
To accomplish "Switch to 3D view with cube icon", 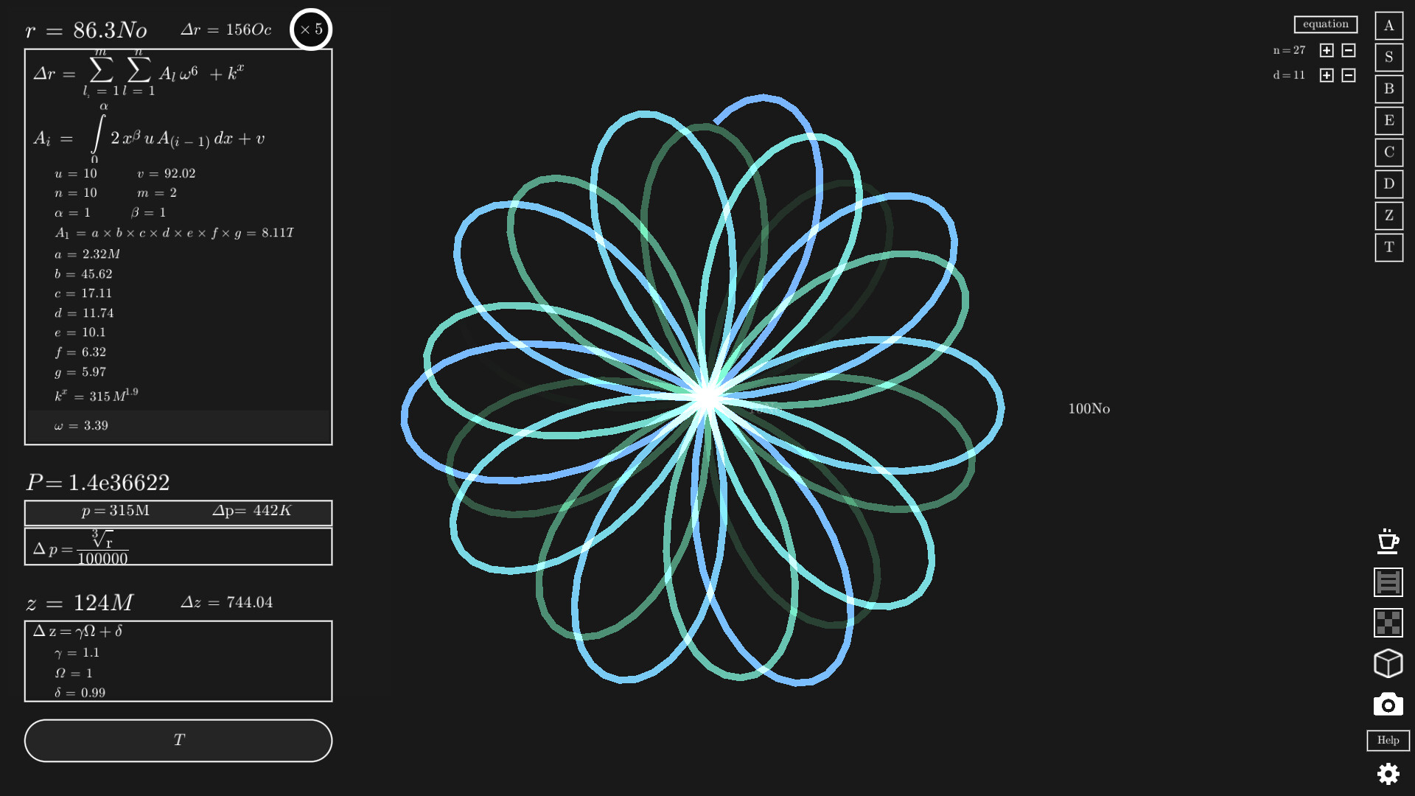I will coord(1388,663).
